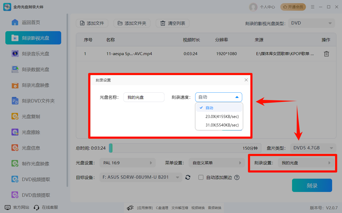Viewport: 342px width, 213px height.
Task: Click the 1920*1080 resolution cell
Action: point(226,54)
